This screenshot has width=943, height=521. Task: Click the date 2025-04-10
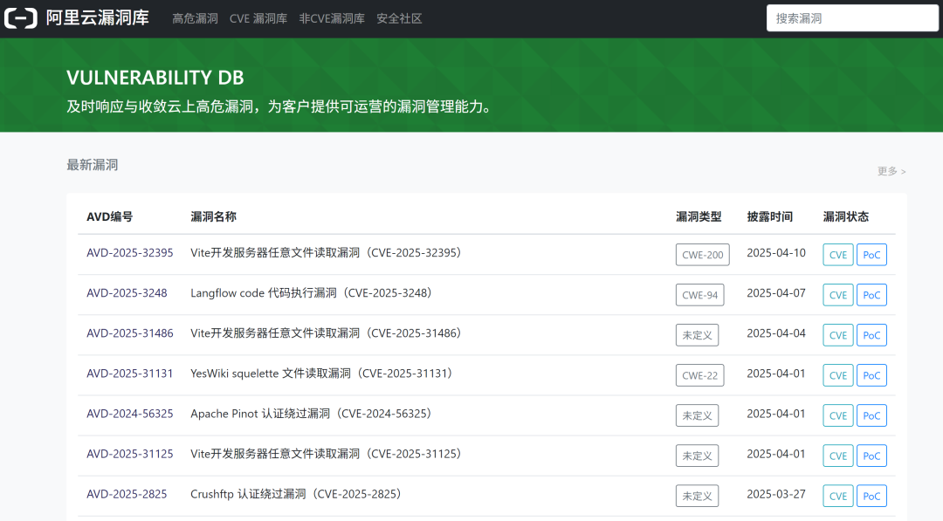(776, 253)
